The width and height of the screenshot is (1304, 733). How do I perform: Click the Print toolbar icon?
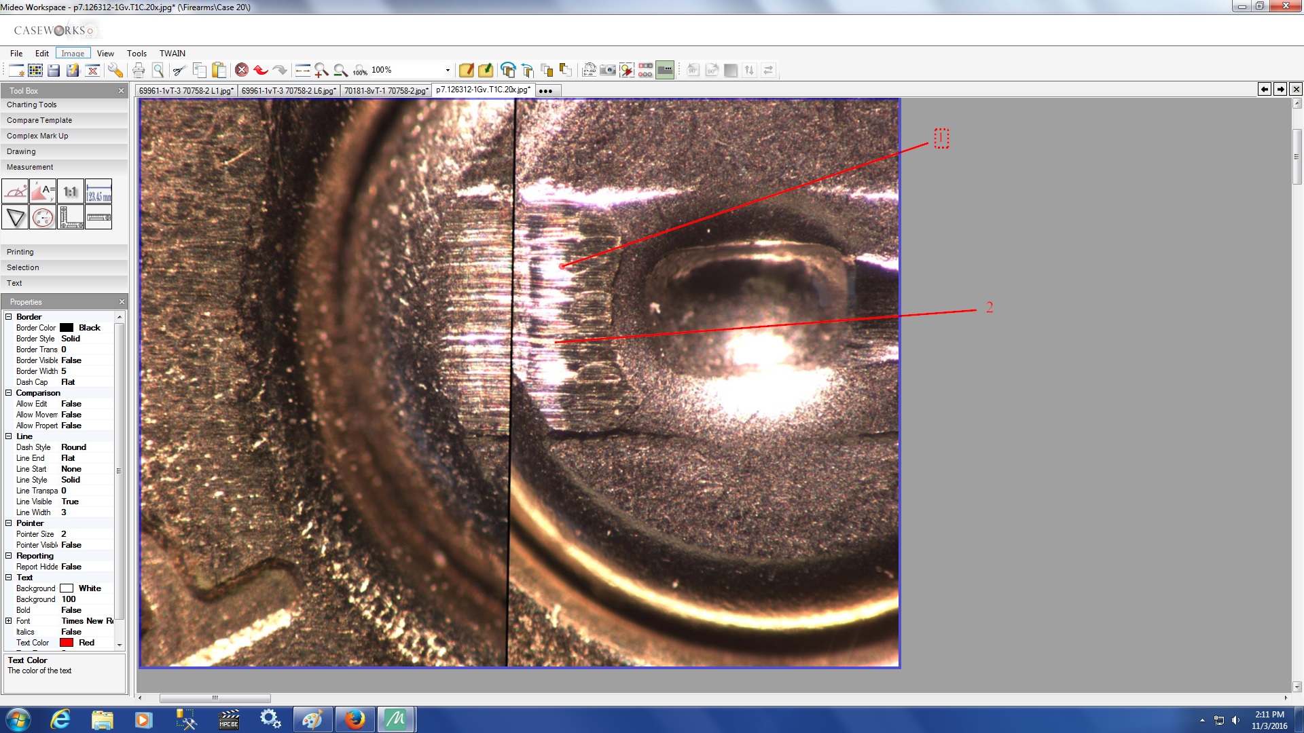[x=139, y=70]
